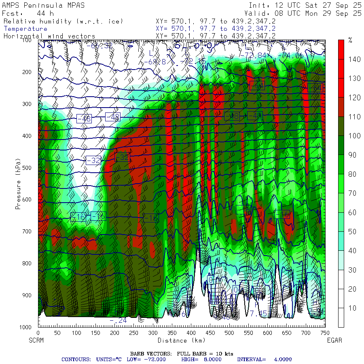Click the 'CONTOURS: UNITS=°C' caption

click(x=91, y=360)
